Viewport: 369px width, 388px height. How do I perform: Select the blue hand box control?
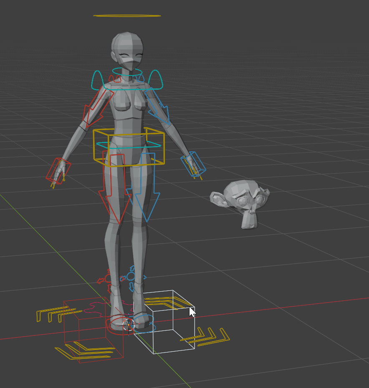tap(193, 164)
